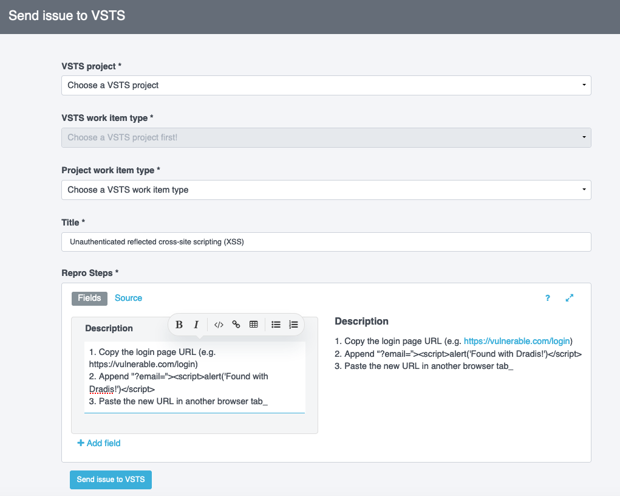Apply italic formatting in editor toolbar
The height and width of the screenshot is (496, 620).
point(196,325)
